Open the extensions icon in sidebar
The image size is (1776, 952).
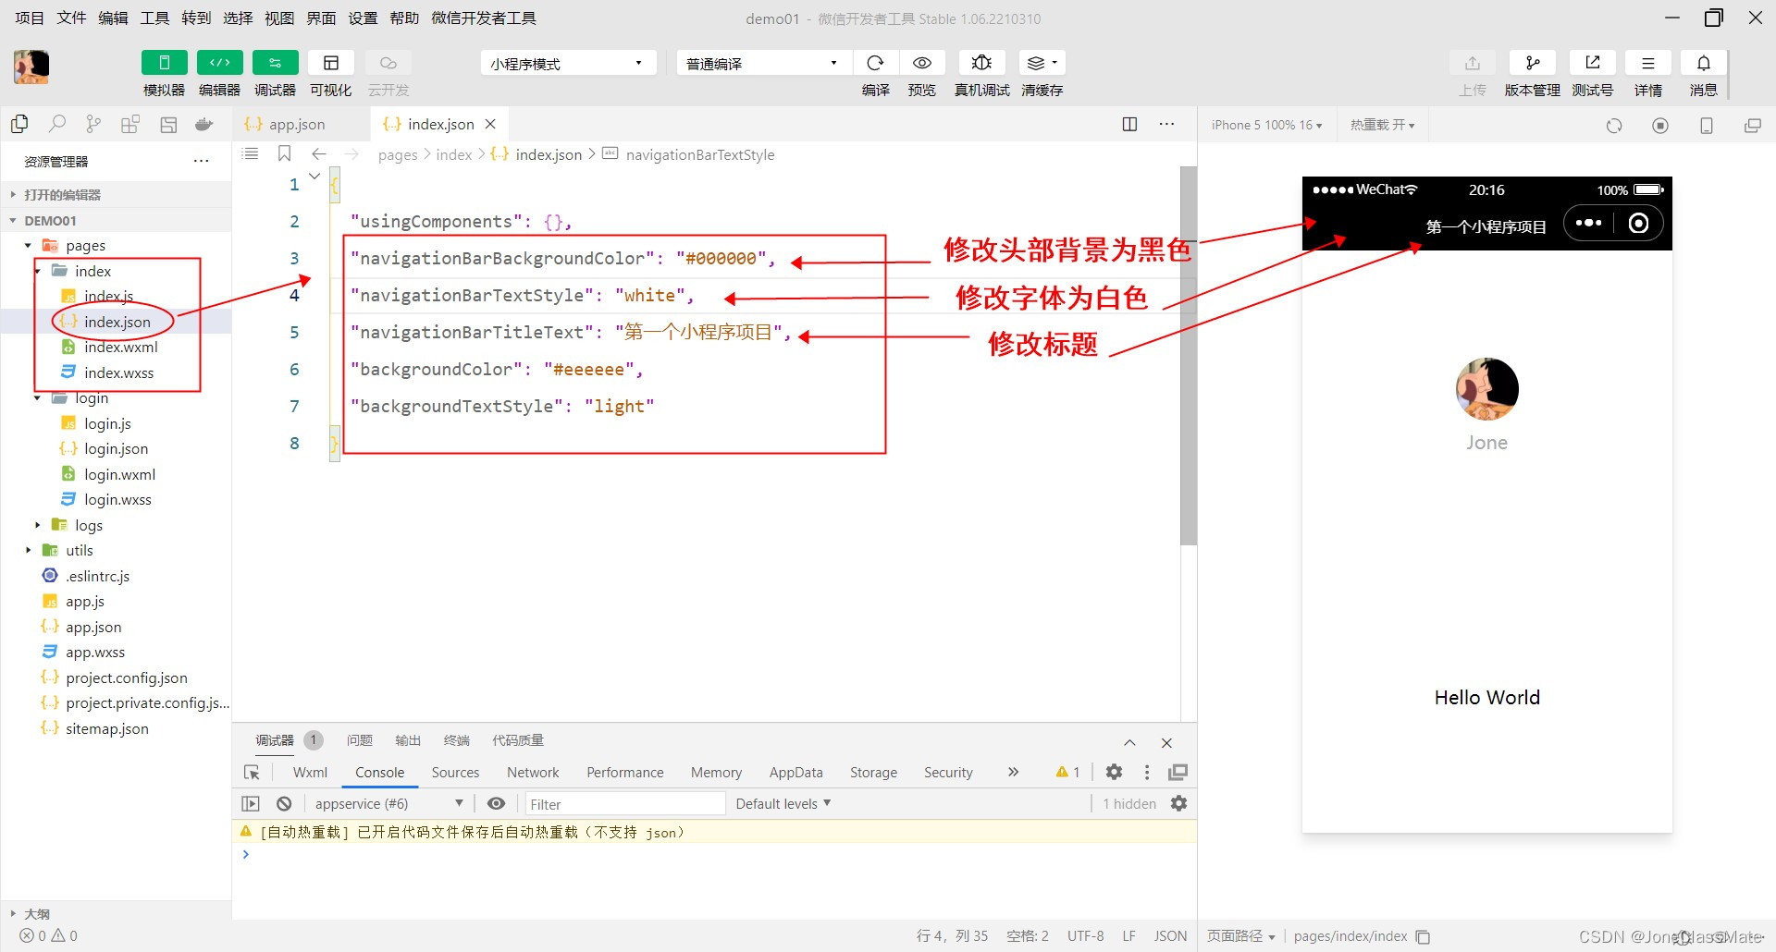[130, 125]
